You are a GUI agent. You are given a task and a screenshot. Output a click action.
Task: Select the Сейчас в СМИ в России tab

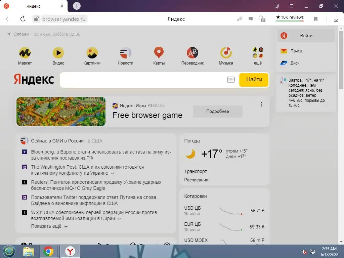[57, 141]
